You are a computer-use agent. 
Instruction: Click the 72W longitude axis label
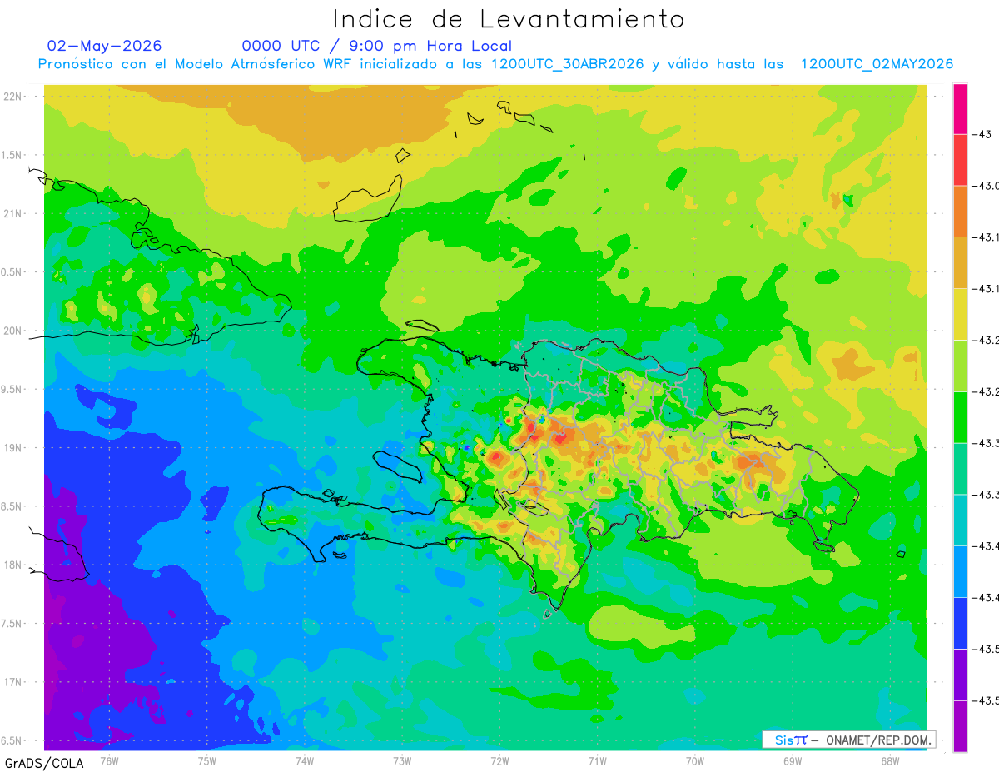click(x=499, y=760)
